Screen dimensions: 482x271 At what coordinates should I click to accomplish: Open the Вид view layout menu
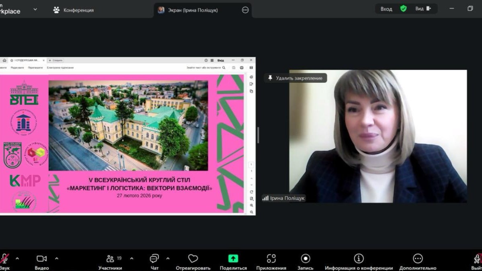[423, 9]
